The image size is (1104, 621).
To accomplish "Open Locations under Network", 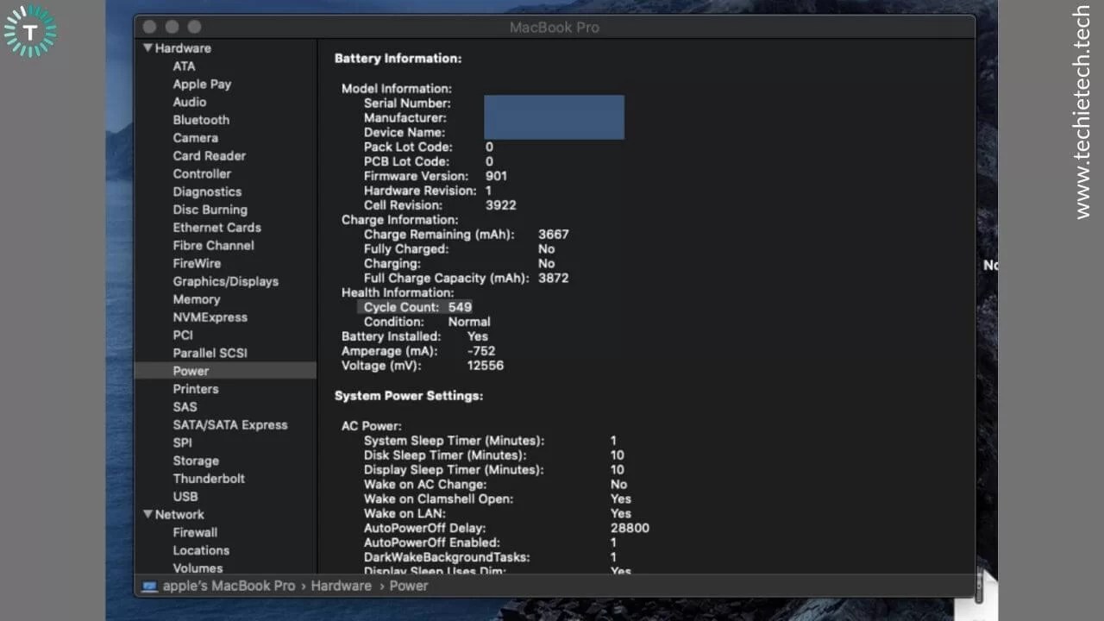I will click(x=201, y=551).
